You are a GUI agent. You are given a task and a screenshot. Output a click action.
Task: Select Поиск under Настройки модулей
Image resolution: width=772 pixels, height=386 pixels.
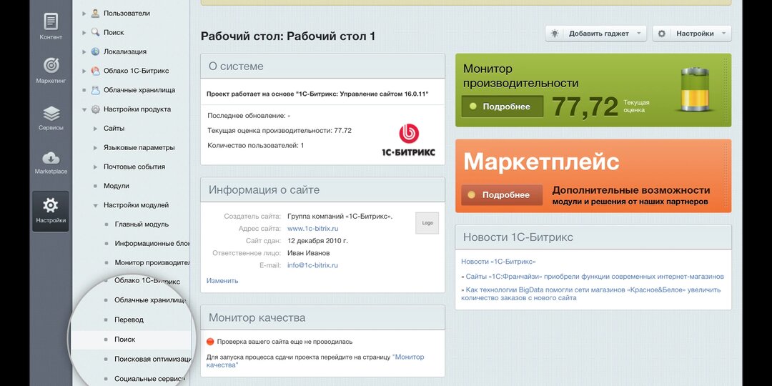(x=124, y=340)
